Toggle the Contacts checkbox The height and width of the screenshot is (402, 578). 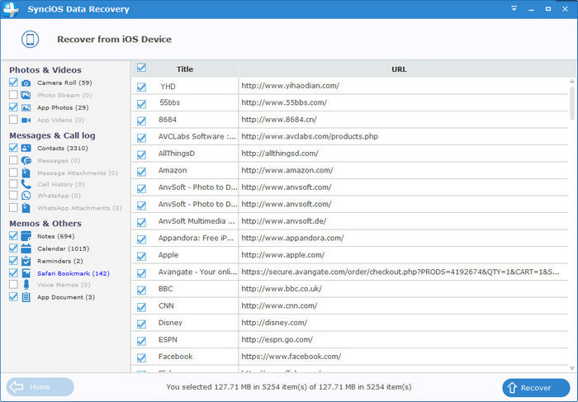click(x=13, y=148)
